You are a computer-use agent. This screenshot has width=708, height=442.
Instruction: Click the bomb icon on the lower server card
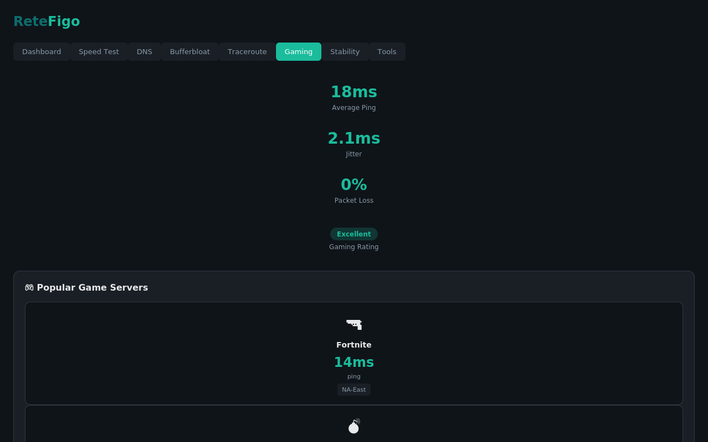point(354,425)
